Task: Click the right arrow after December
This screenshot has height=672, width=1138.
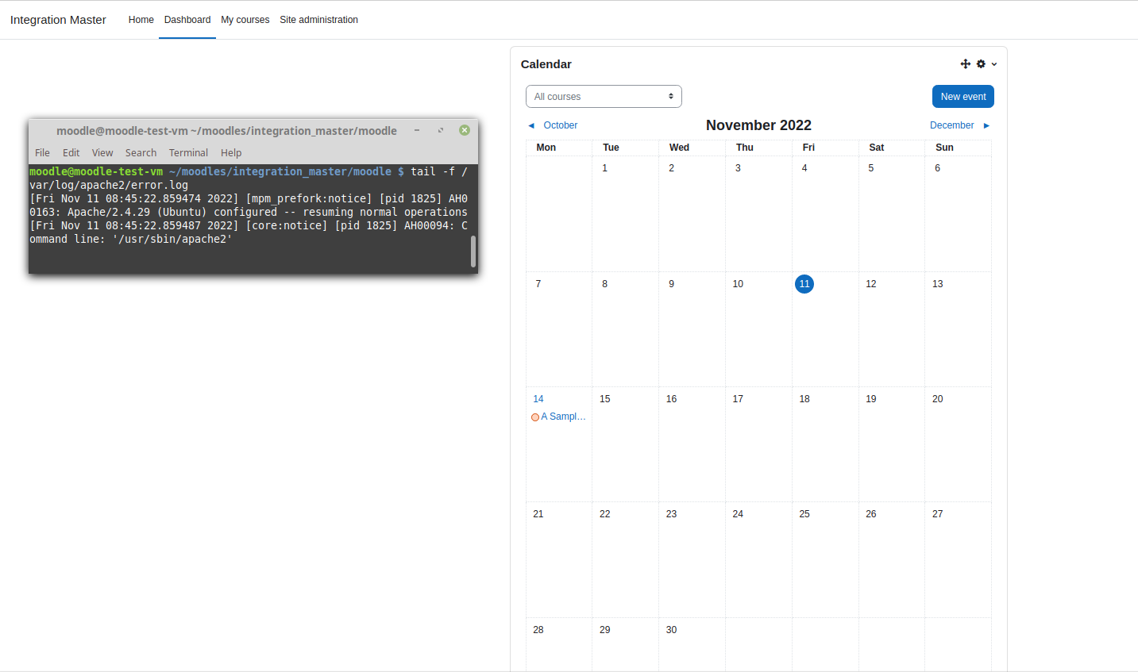Action: [986, 125]
